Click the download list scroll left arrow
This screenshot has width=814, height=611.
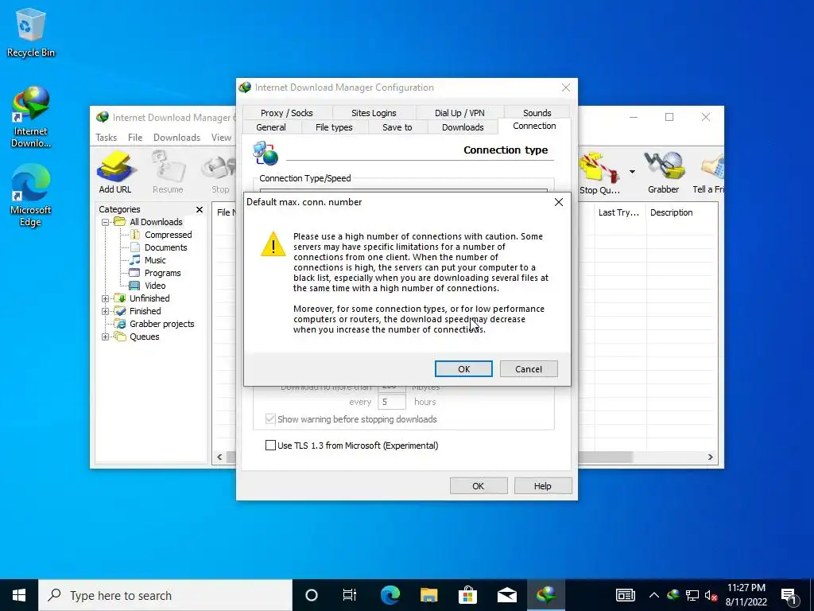219,457
